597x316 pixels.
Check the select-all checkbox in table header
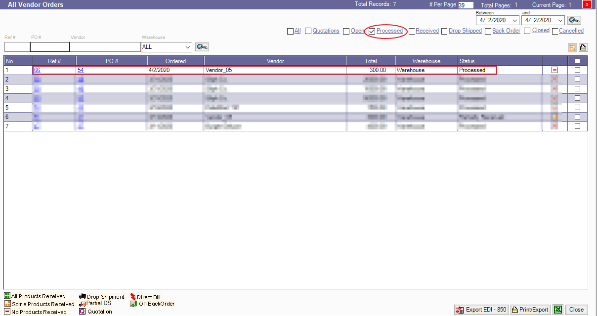(x=577, y=61)
